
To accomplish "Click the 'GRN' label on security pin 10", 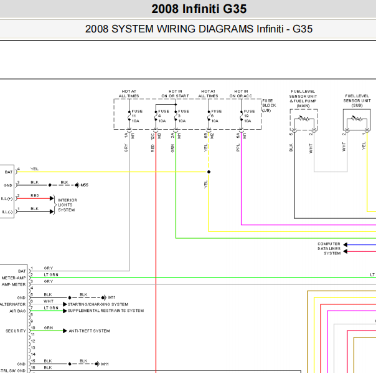I will [49, 328].
